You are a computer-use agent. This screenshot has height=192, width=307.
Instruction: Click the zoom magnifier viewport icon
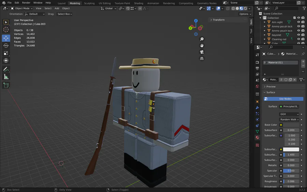[202, 39]
